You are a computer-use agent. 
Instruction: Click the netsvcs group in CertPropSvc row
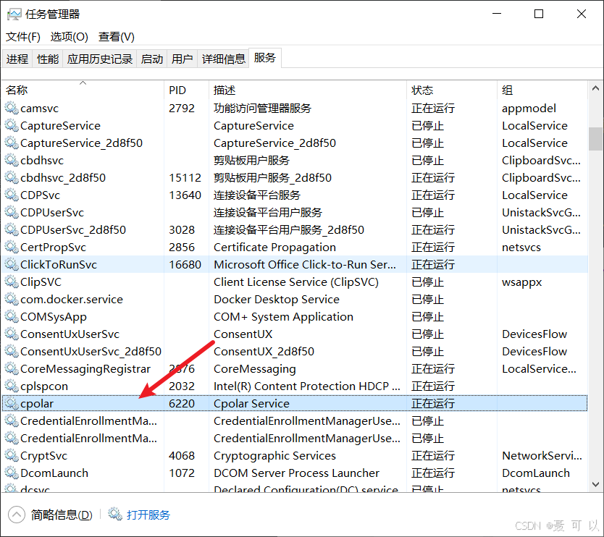(x=521, y=247)
